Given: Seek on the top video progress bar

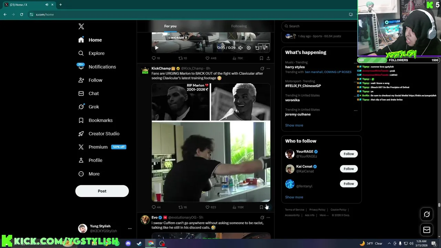Looking at the screenshot, I should click(211, 42).
